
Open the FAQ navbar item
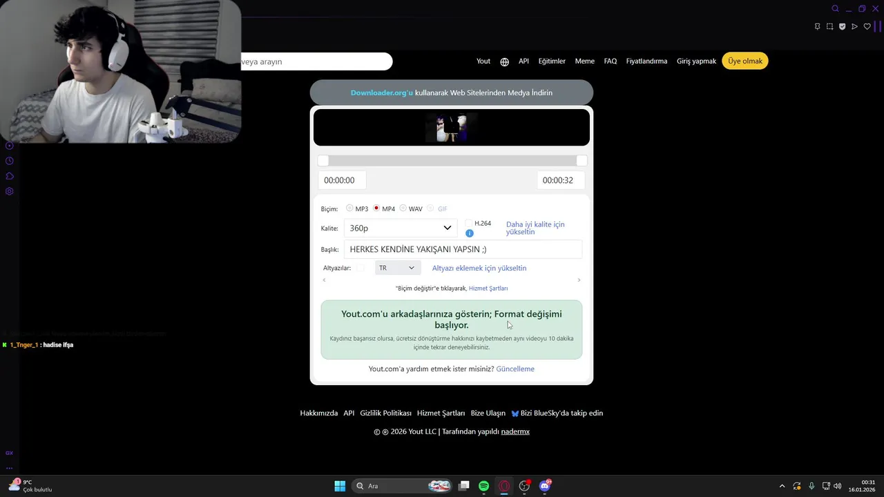point(611,61)
